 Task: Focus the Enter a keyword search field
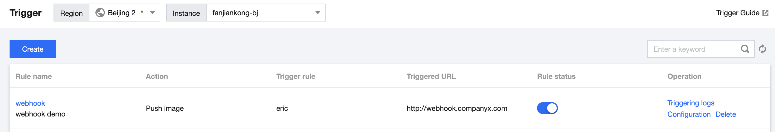(x=693, y=49)
